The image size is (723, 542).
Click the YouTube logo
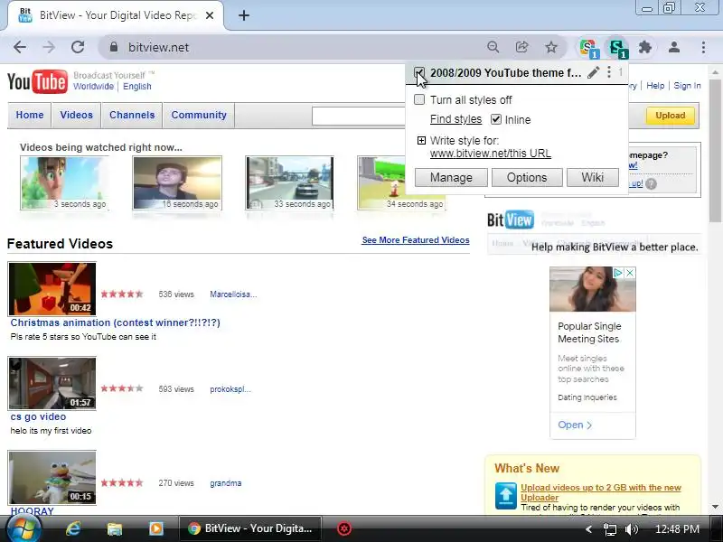tap(37, 82)
